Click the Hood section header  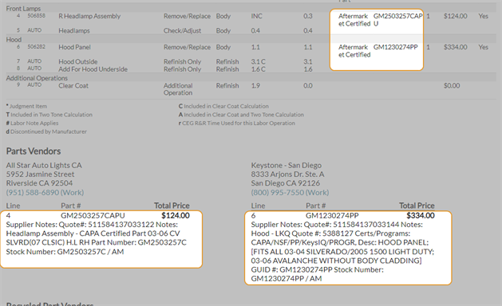tap(14, 40)
